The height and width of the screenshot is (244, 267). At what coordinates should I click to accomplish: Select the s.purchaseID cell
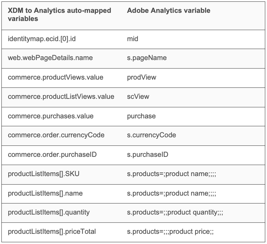coord(147,155)
